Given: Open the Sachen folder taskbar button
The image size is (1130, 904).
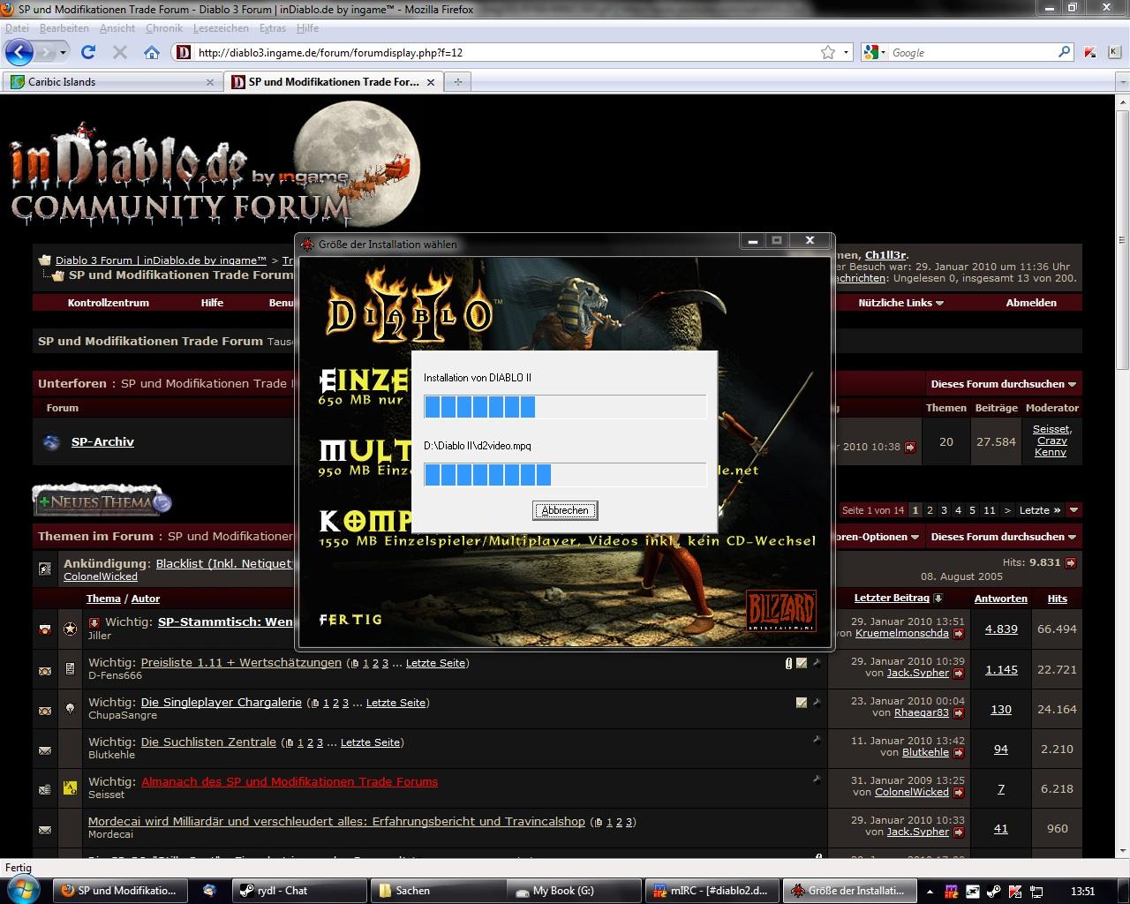Looking at the screenshot, I should [x=437, y=891].
